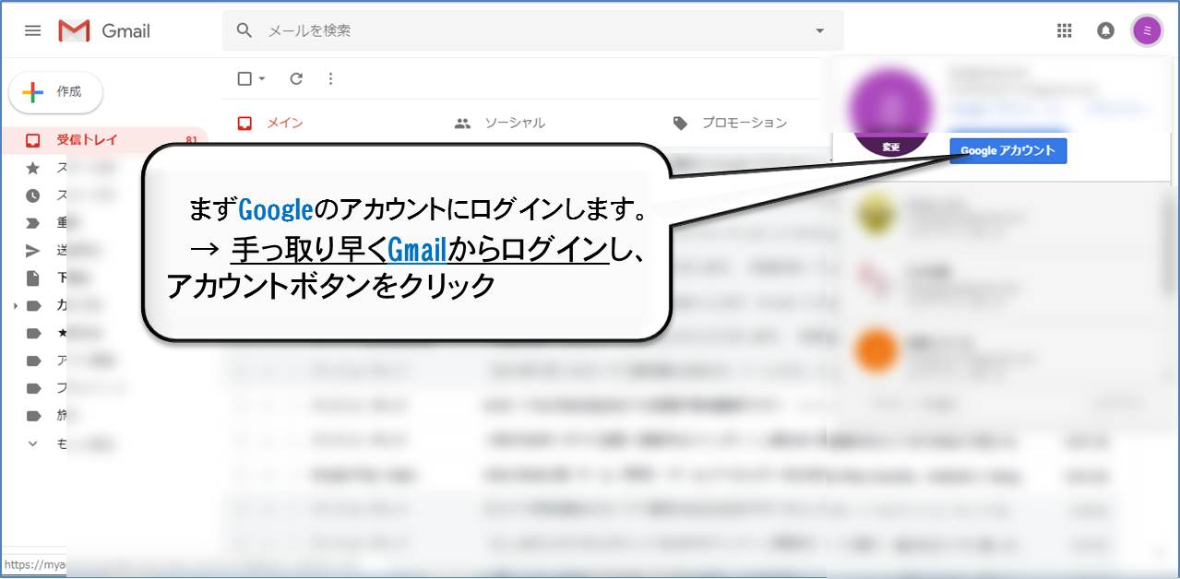Open the Google apps grid
The width and height of the screenshot is (1180, 579).
click(x=1064, y=30)
